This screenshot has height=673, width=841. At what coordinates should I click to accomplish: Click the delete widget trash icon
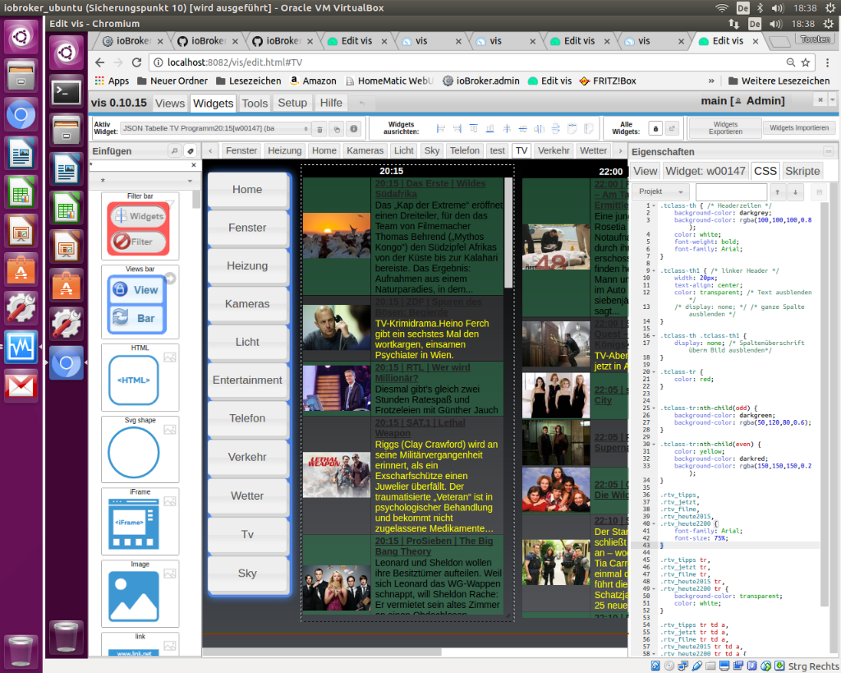coord(319,129)
